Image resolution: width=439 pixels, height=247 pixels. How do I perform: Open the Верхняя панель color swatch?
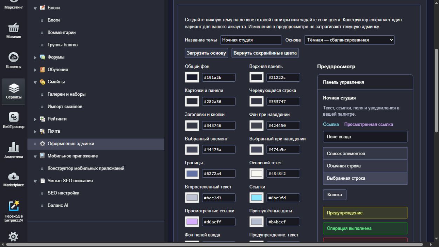click(256, 77)
